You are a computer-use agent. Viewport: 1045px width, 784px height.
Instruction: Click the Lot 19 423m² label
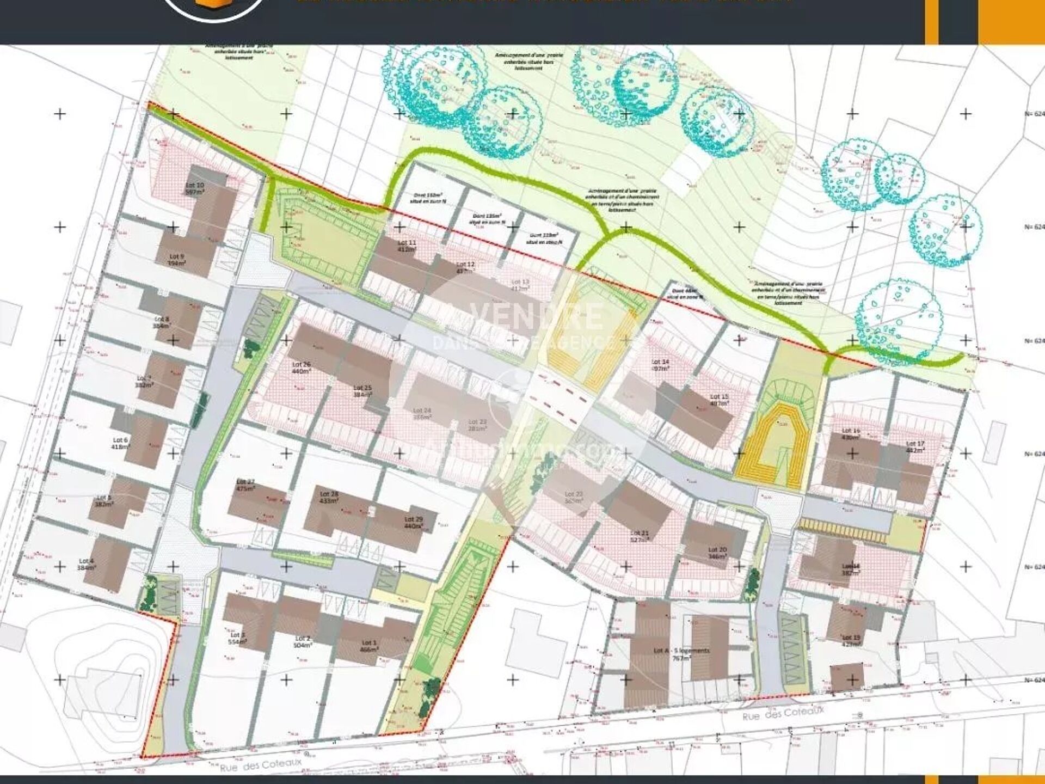pos(851,640)
